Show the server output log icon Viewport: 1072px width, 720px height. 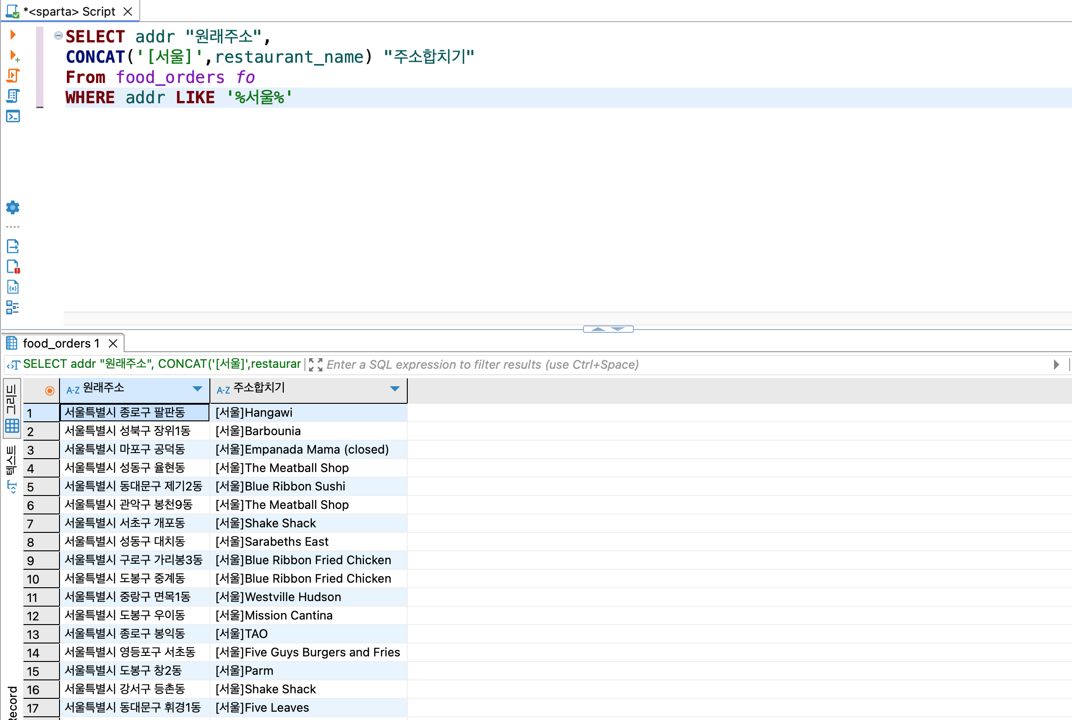(13, 267)
